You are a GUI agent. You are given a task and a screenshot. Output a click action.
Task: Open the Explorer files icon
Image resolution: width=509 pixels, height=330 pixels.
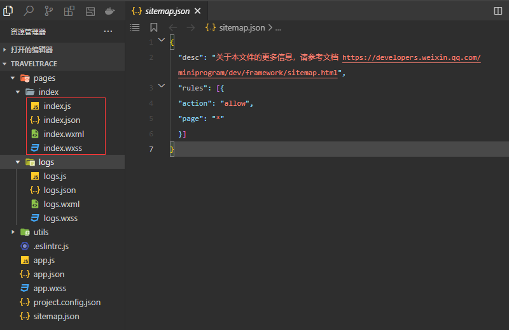(x=8, y=11)
